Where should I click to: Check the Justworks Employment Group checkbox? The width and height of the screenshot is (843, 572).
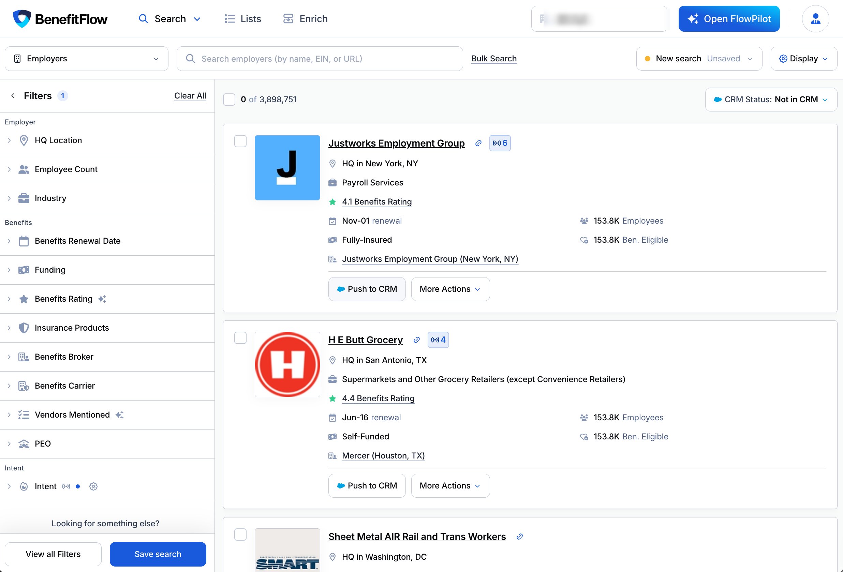(x=240, y=141)
